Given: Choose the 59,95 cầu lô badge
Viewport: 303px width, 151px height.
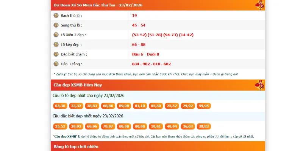Looking at the screenshot, I should 204,106.
